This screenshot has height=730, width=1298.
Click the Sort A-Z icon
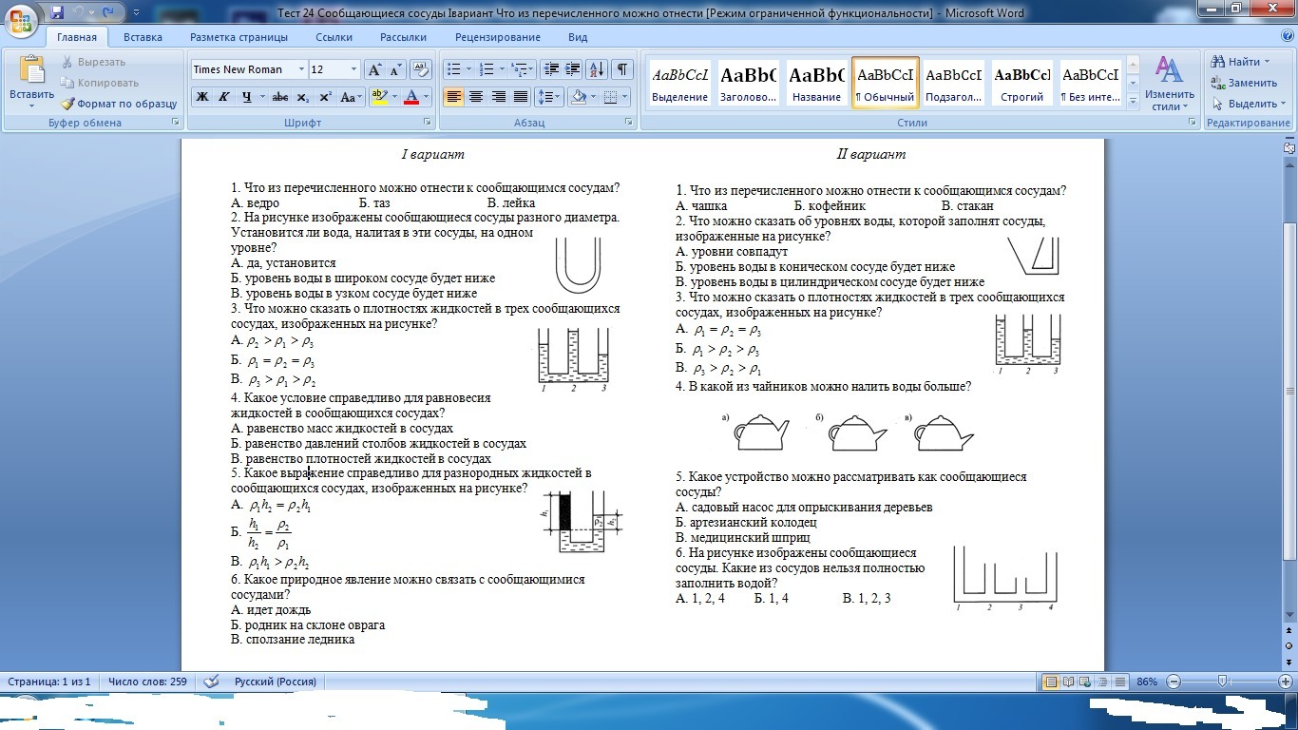tap(597, 69)
